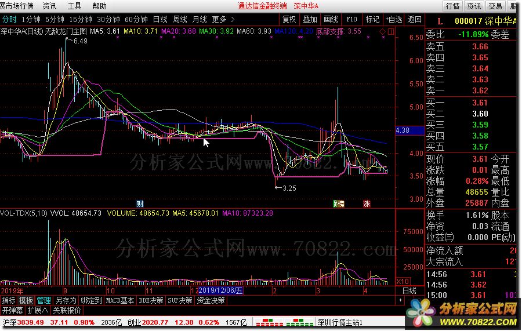The width and height of the screenshot is (522, 331).
Task: Click the 标记 mark button
Action: (x=372, y=20)
